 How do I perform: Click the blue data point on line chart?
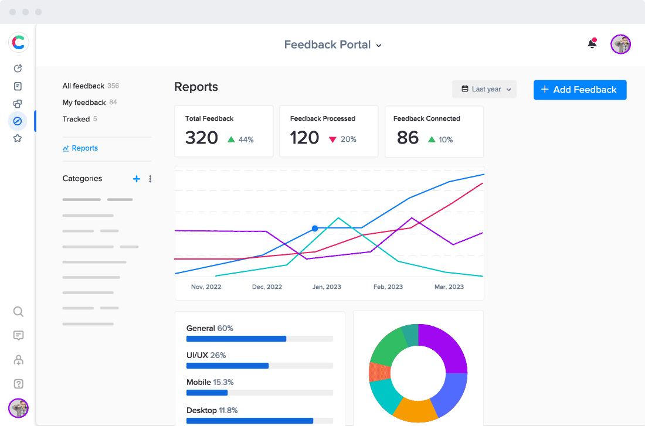coord(315,228)
